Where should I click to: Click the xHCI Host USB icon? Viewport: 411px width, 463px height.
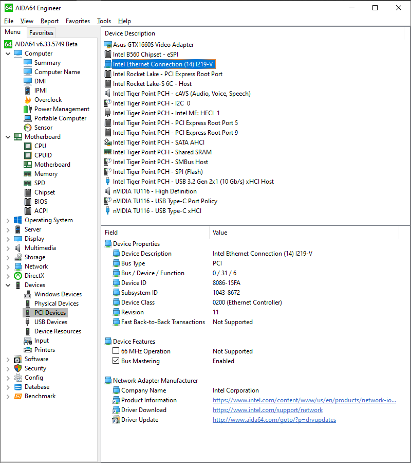(108, 182)
